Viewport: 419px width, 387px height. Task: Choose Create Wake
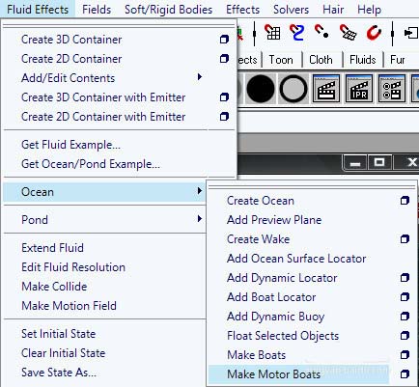coord(258,239)
